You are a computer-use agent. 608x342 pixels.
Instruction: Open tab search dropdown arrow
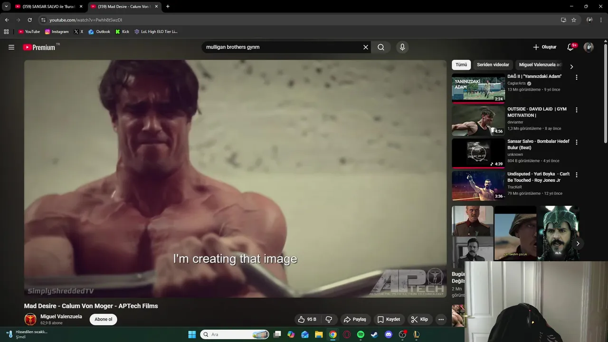tap(6, 7)
